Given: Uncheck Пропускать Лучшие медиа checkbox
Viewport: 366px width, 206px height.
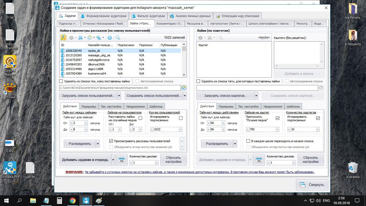Looking at the screenshot, I should click(277, 118).
